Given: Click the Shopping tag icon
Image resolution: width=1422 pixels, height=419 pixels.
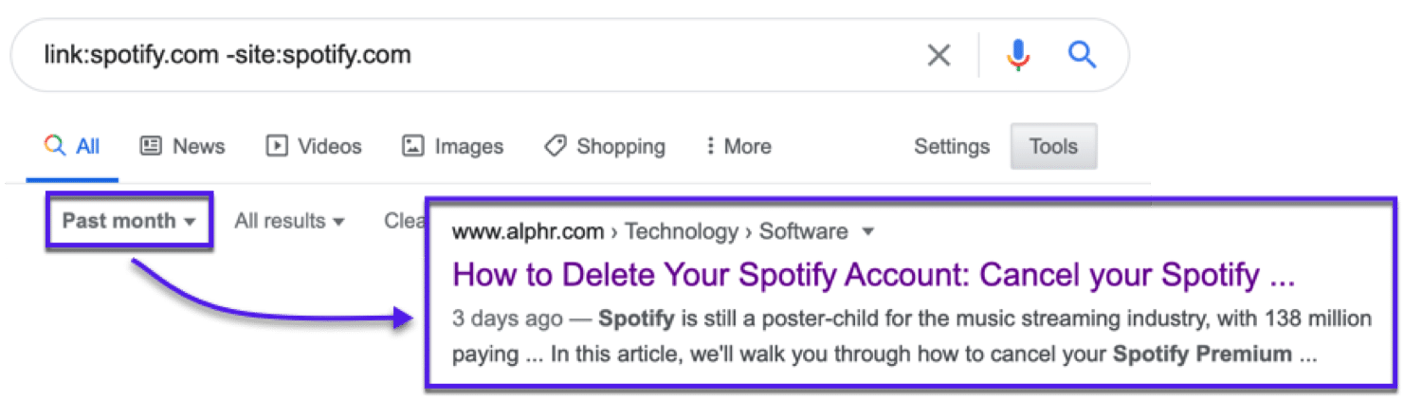Looking at the screenshot, I should point(556,146).
